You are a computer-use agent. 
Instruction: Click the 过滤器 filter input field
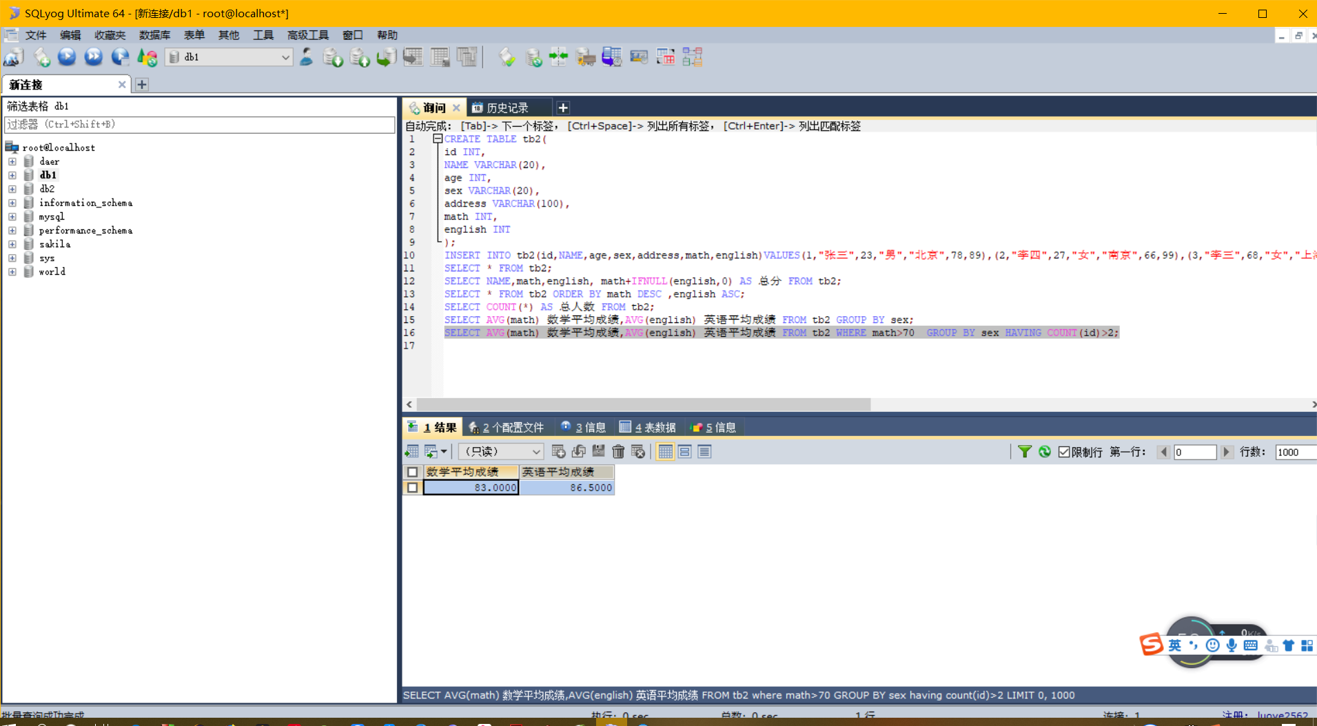[x=200, y=125]
